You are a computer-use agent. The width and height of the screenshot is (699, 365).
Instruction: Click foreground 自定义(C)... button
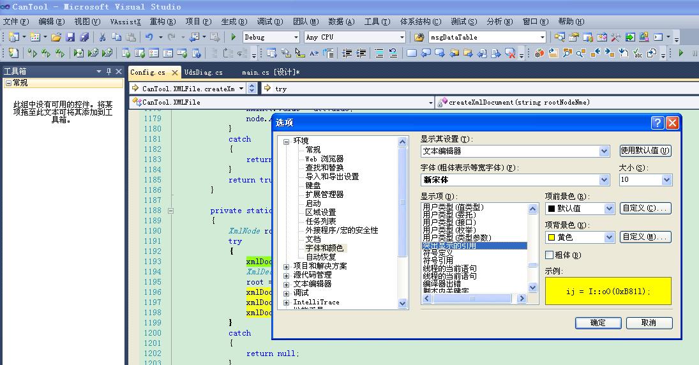tap(645, 208)
